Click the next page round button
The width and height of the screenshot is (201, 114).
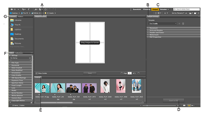pos(139,73)
